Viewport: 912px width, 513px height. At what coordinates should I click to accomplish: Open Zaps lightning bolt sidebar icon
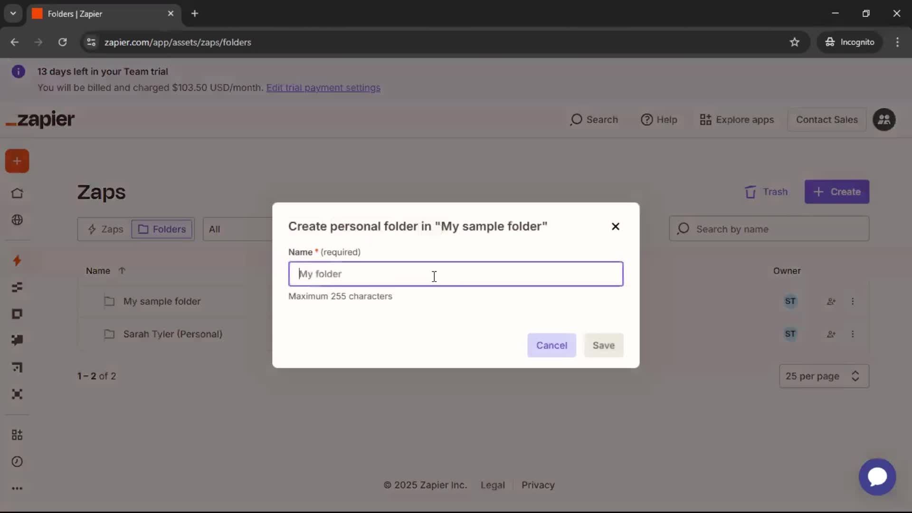pos(17,260)
